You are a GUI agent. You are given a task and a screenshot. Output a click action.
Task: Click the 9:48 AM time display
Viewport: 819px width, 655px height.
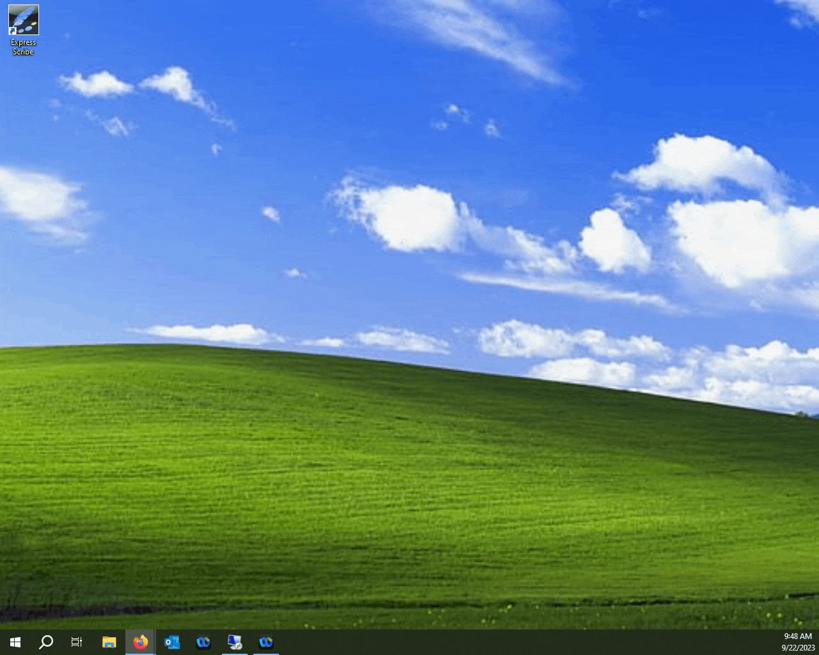tap(797, 636)
